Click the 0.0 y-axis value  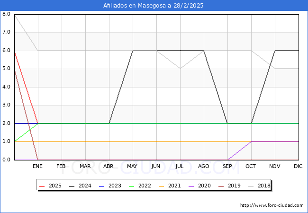coord(6,160)
